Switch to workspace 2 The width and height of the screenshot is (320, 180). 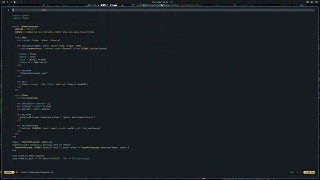11,2
